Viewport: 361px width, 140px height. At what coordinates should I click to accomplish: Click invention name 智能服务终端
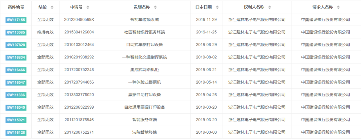(145, 120)
